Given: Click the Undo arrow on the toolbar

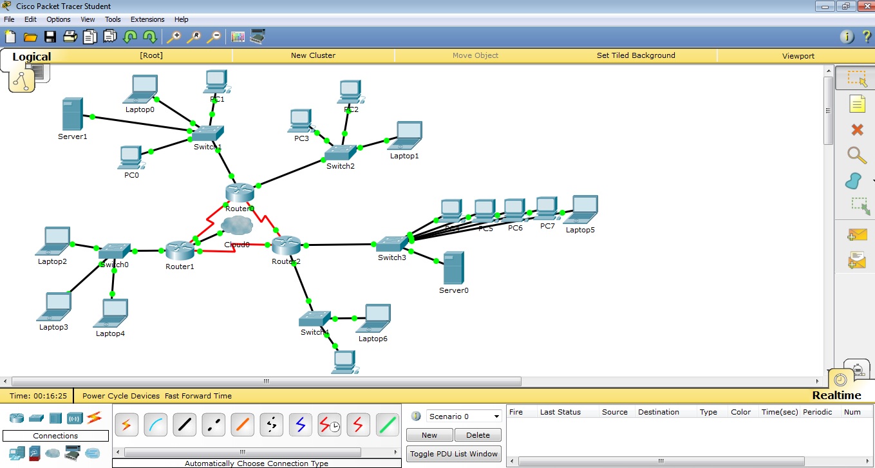Looking at the screenshot, I should click(129, 37).
